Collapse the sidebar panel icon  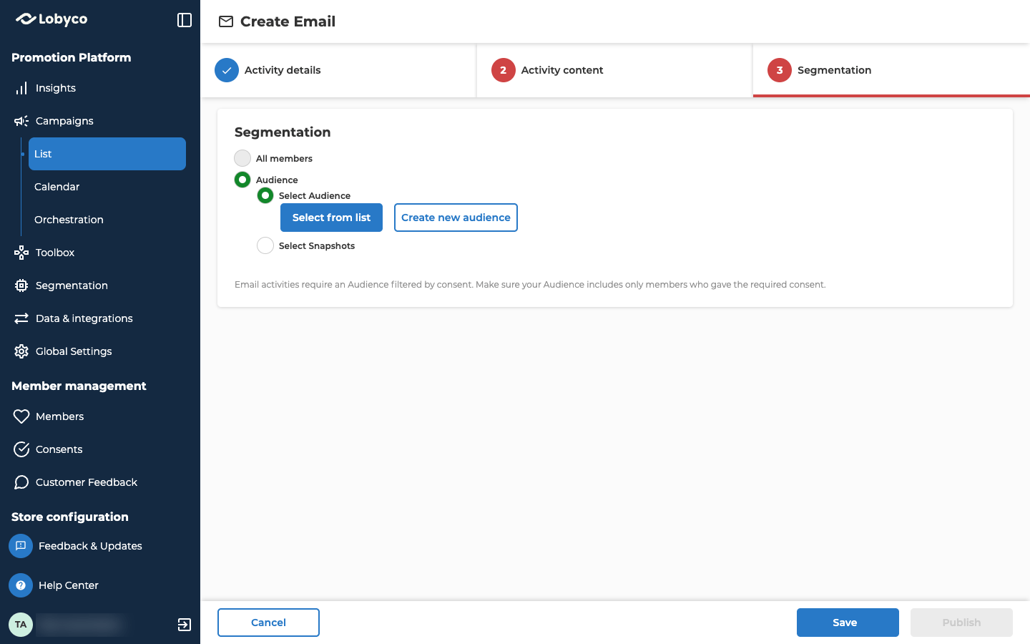click(x=185, y=20)
